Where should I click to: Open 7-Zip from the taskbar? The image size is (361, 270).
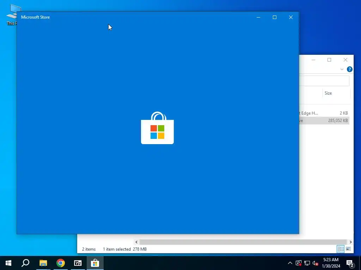(x=78, y=263)
